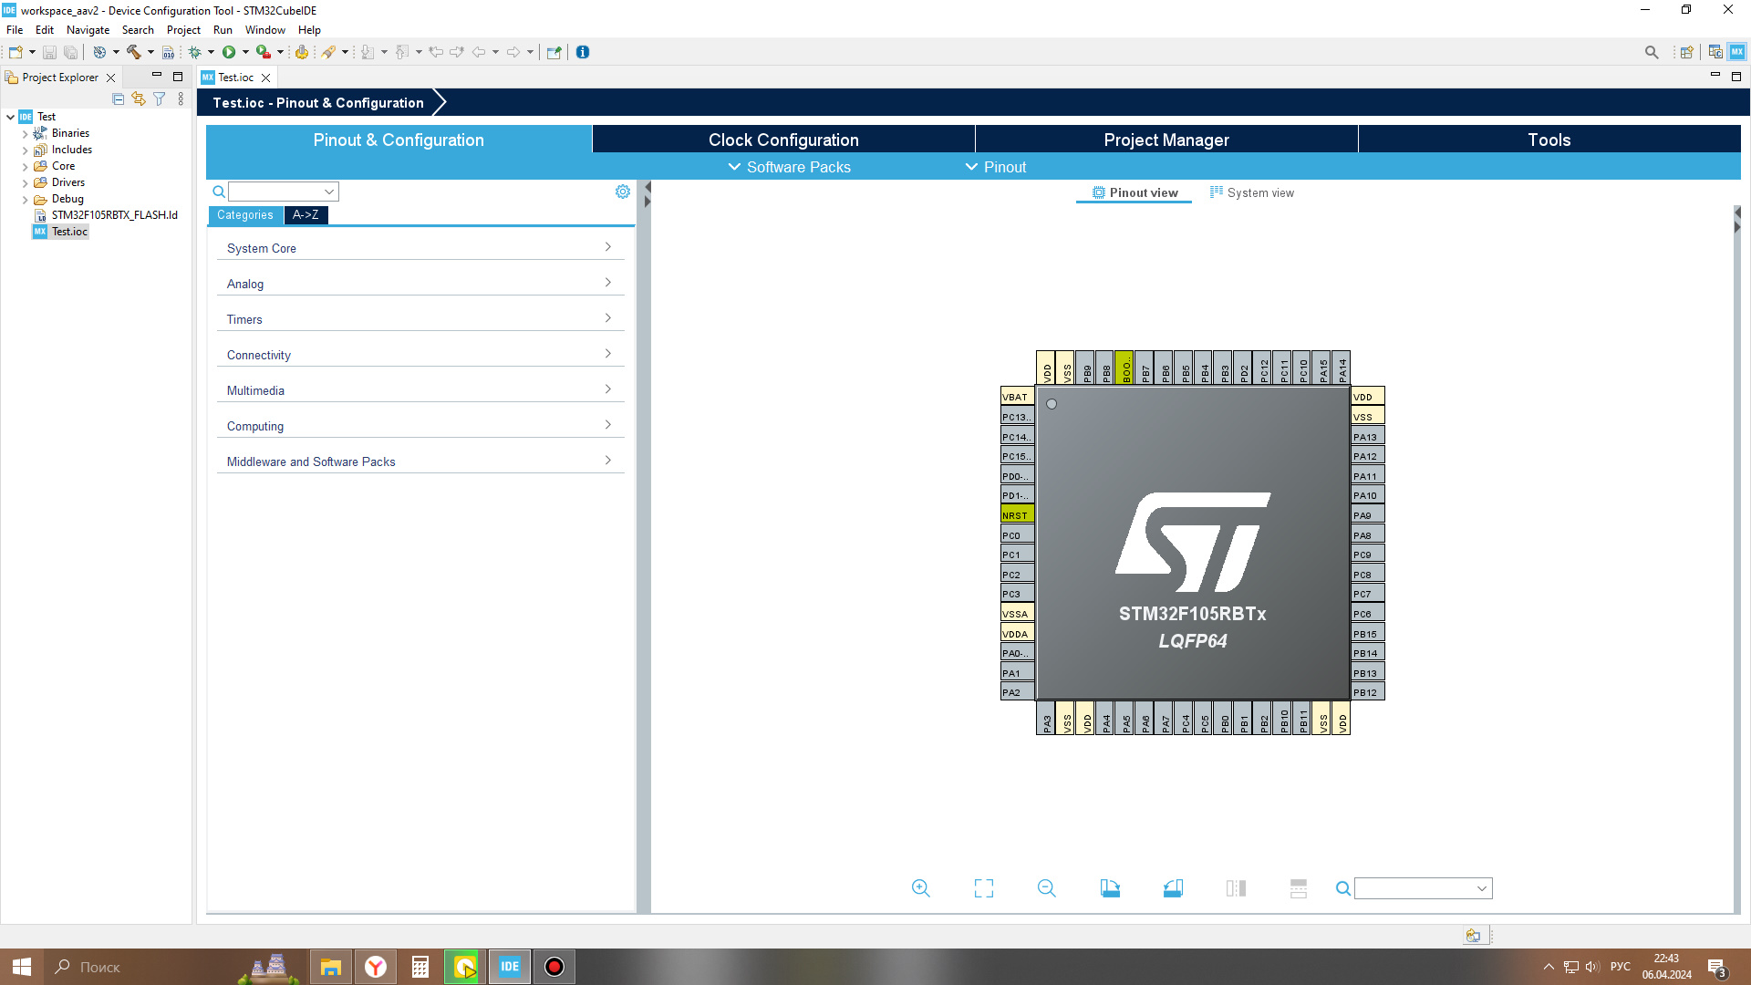Close the Test.ioc editor tab

(x=266, y=78)
